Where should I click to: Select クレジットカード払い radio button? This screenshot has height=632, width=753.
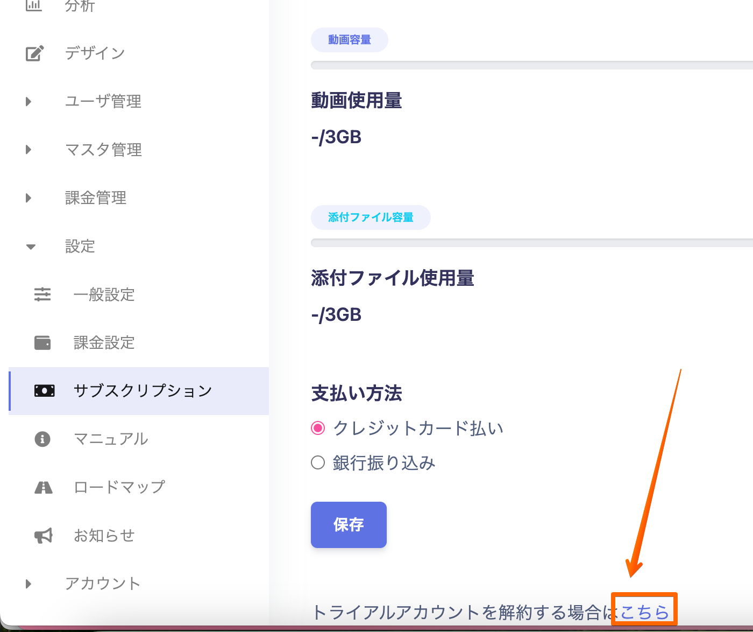318,428
